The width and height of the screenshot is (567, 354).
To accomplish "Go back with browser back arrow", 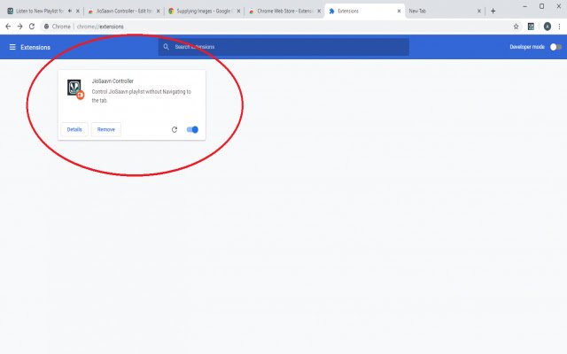I will tap(8, 27).
